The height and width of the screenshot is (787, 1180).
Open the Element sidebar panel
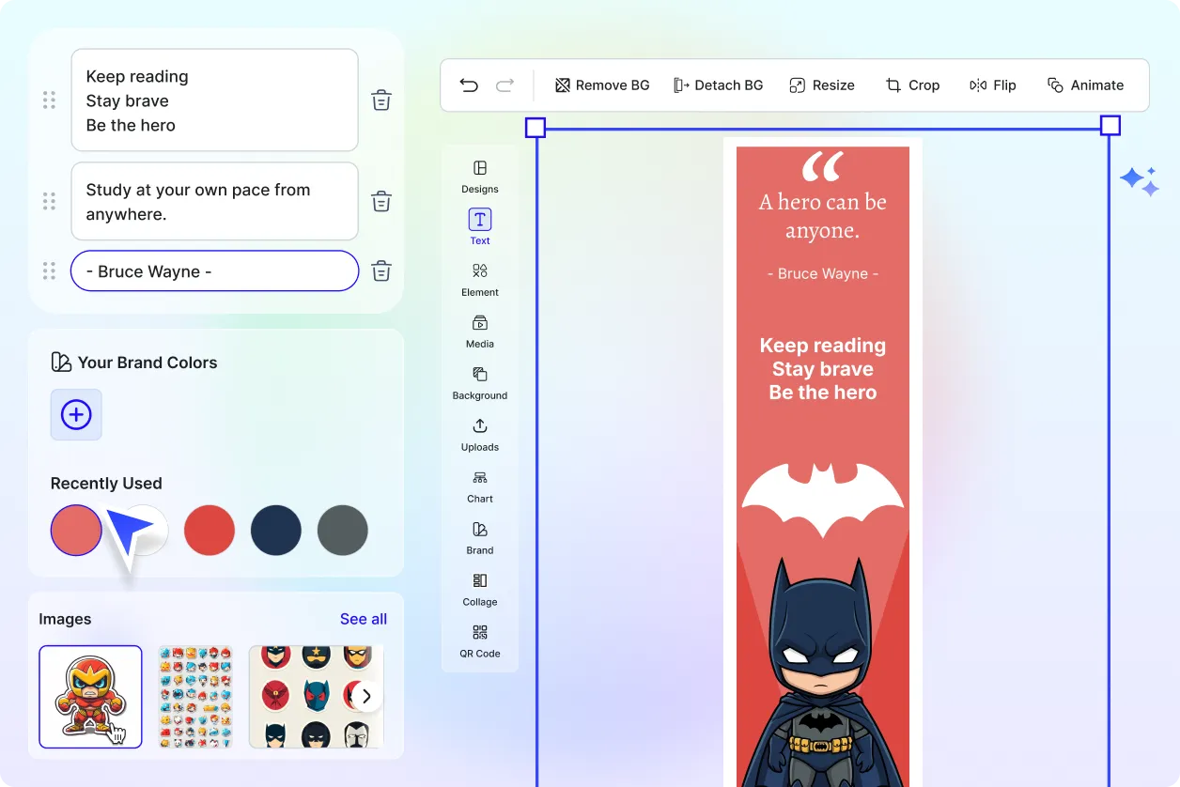point(480,280)
